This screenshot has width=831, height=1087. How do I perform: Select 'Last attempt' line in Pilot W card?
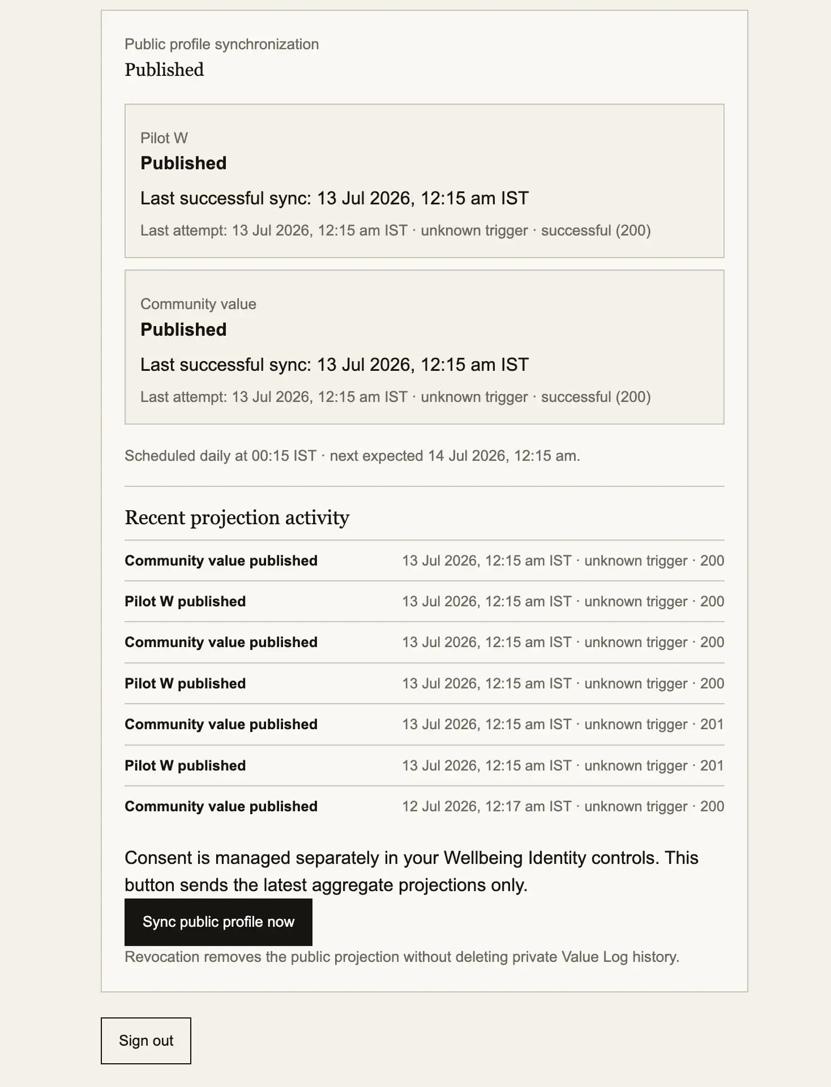click(x=396, y=230)
